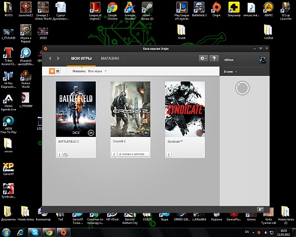296x237 pixels.
Task: Open Skype from the taskbar
Action: (35, 232)
